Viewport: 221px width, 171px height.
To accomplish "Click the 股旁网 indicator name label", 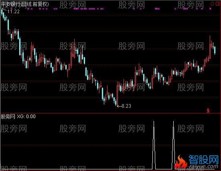I will (x=8, y=117).
